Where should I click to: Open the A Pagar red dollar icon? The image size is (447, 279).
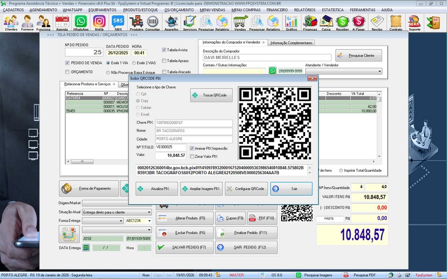click(x=359, y=22)
